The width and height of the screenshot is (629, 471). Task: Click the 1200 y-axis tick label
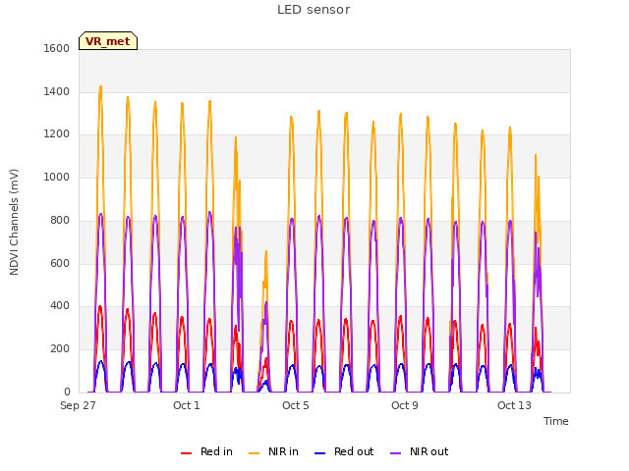[57, 134]
